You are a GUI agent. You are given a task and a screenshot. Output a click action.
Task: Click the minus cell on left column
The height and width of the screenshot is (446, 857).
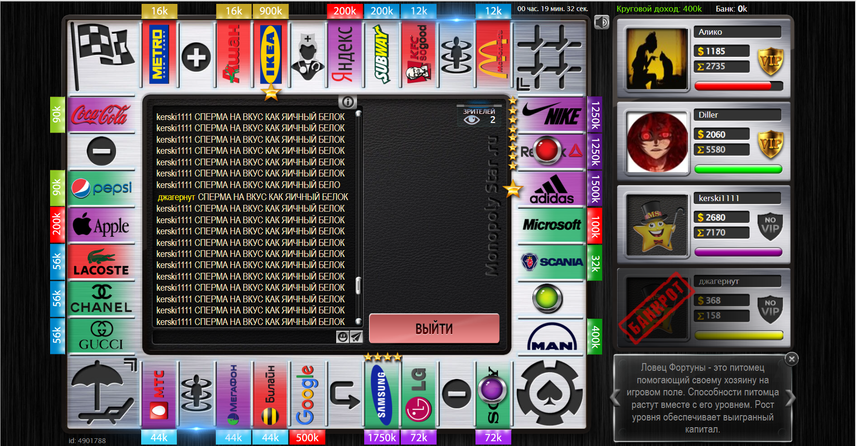[101, 151]
